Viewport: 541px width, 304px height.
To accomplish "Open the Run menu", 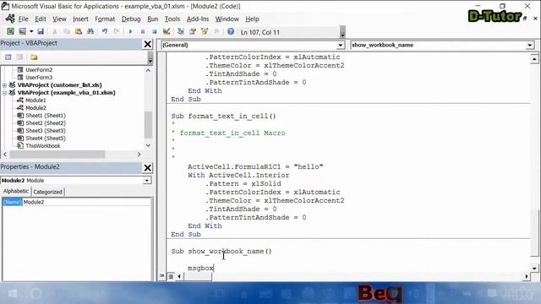I will point(152,19).
